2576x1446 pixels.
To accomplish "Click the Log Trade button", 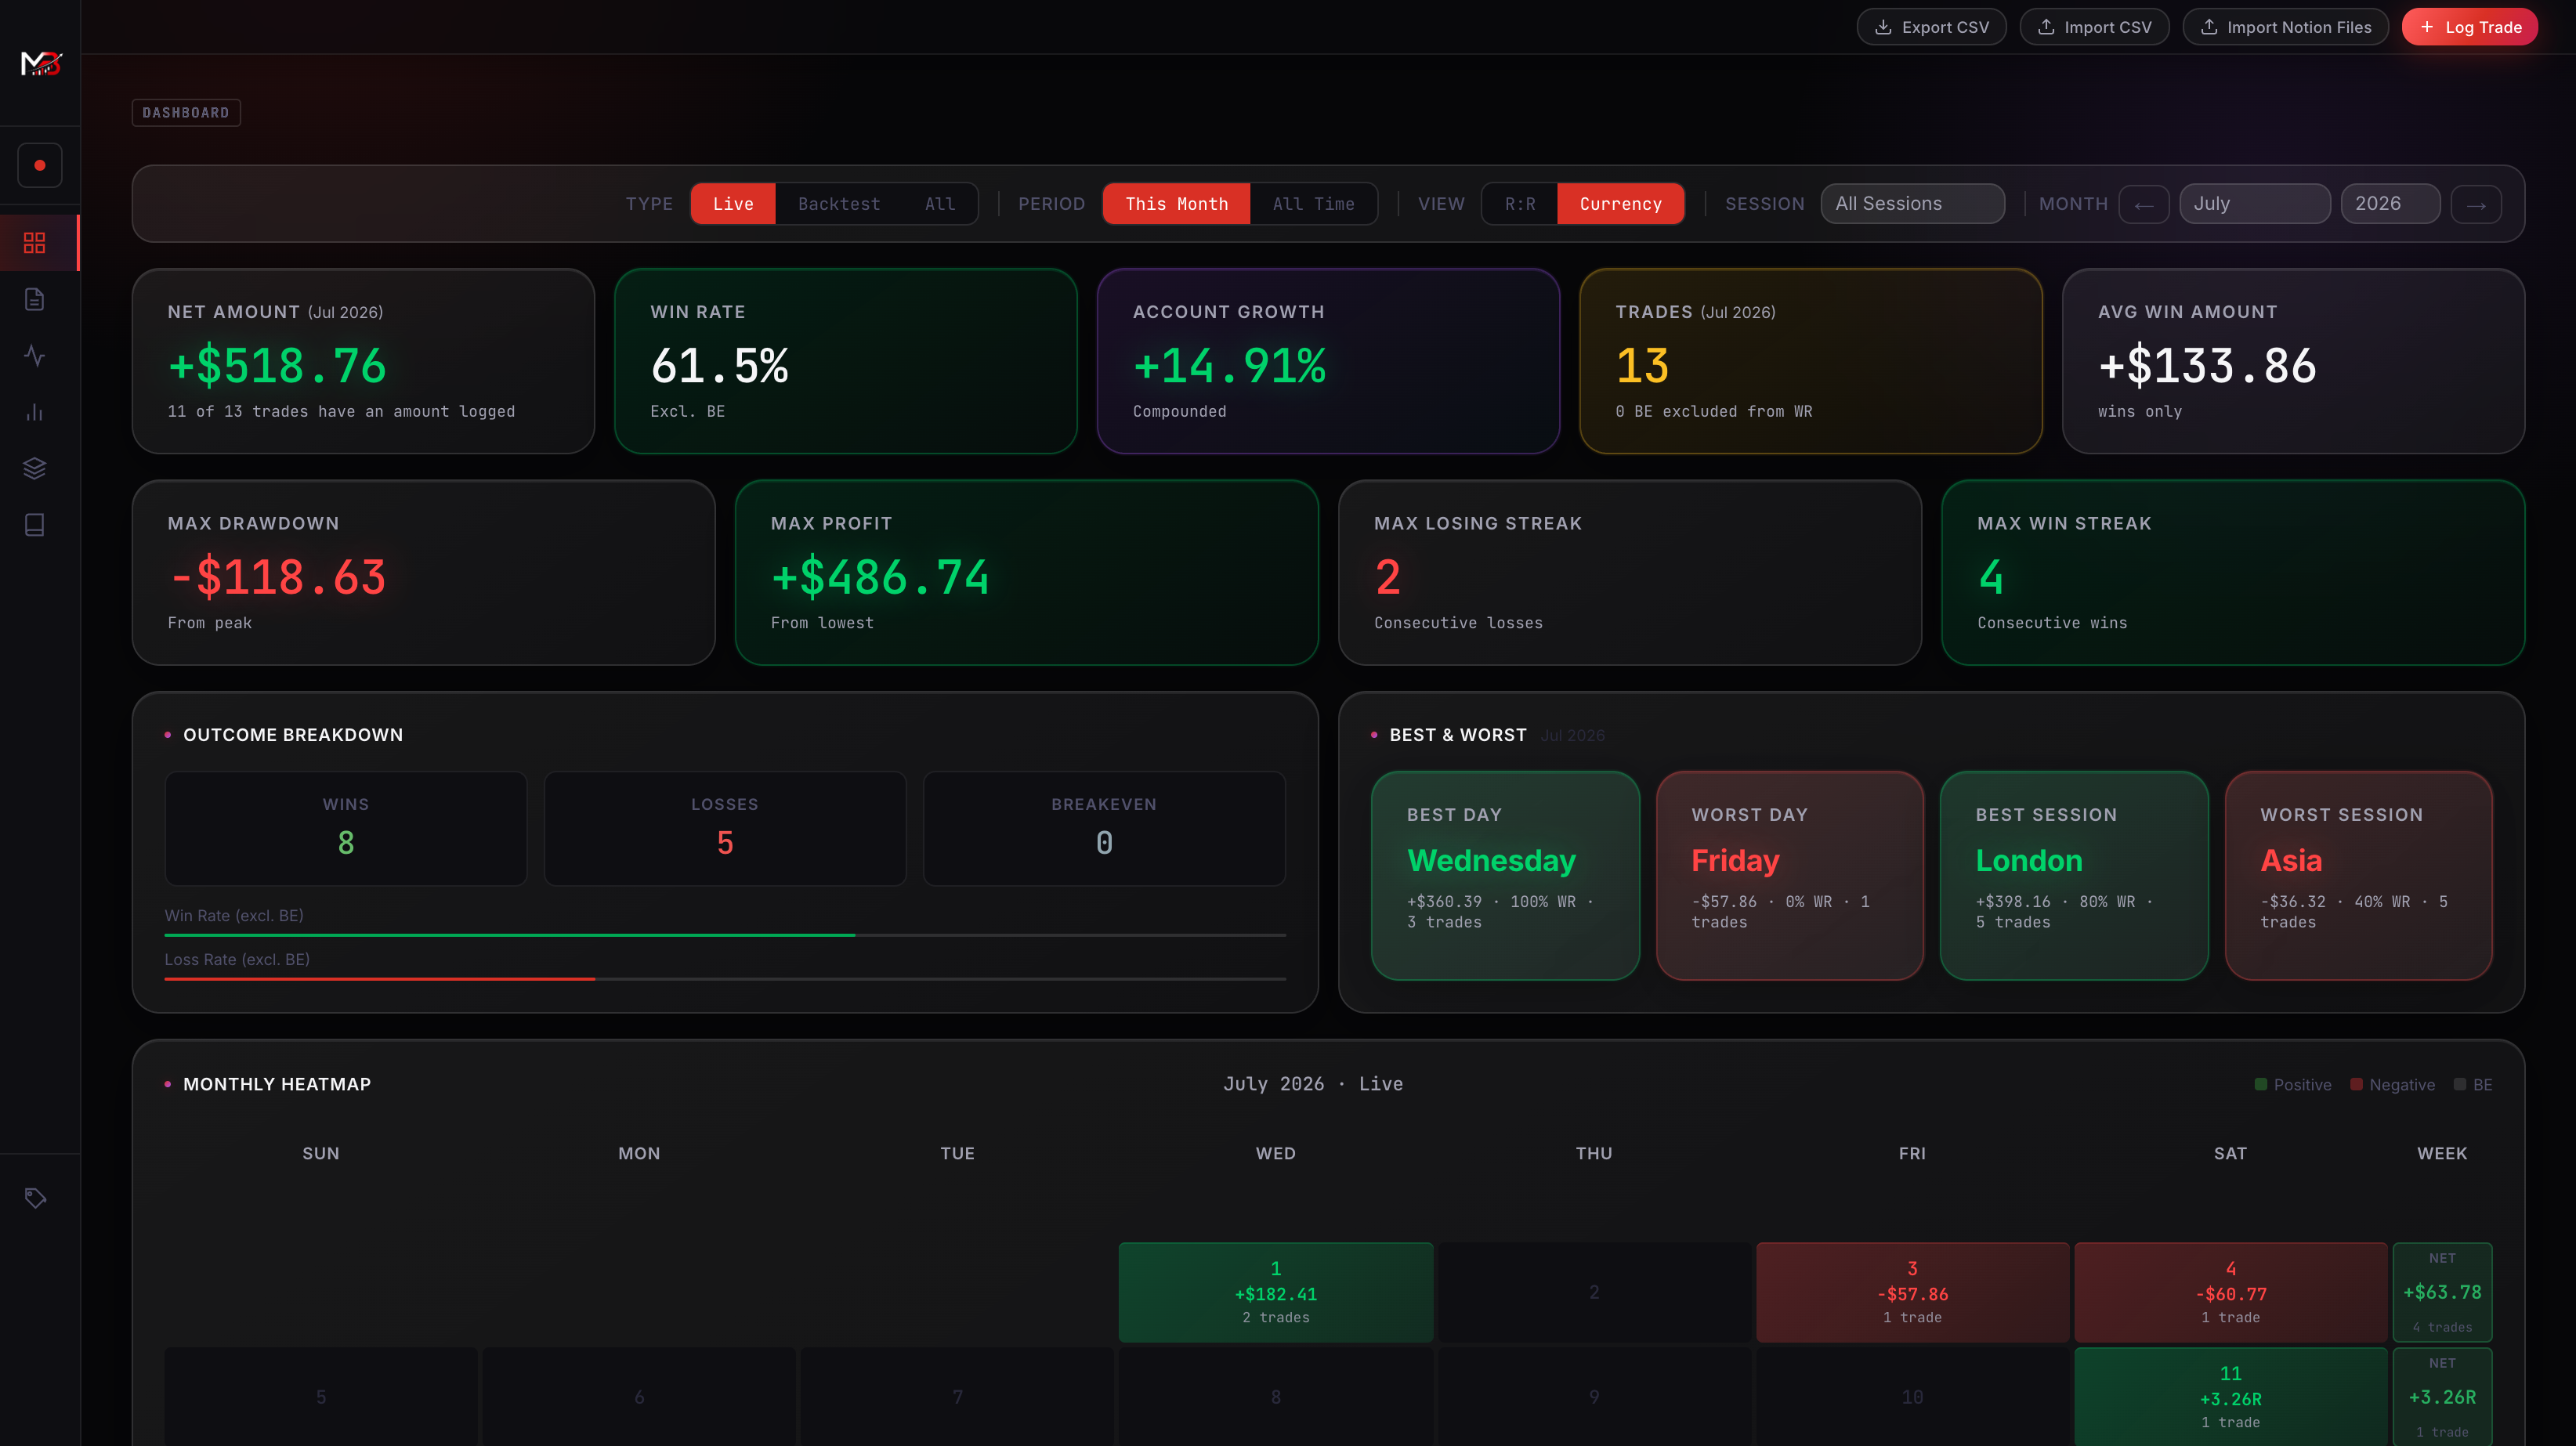I will click(2469, 27).
